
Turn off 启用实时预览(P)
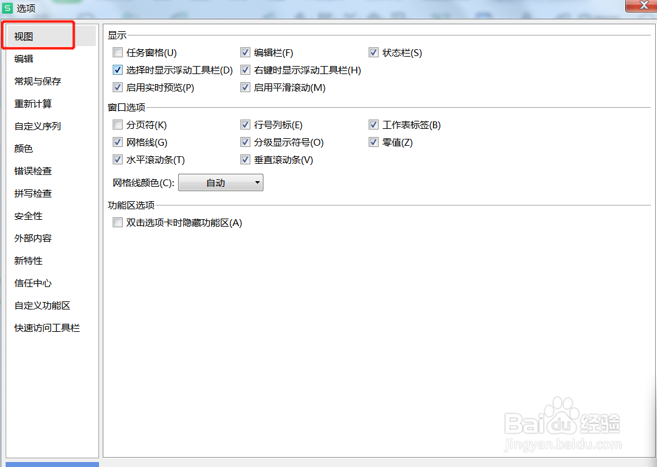[x=118, y=87]
